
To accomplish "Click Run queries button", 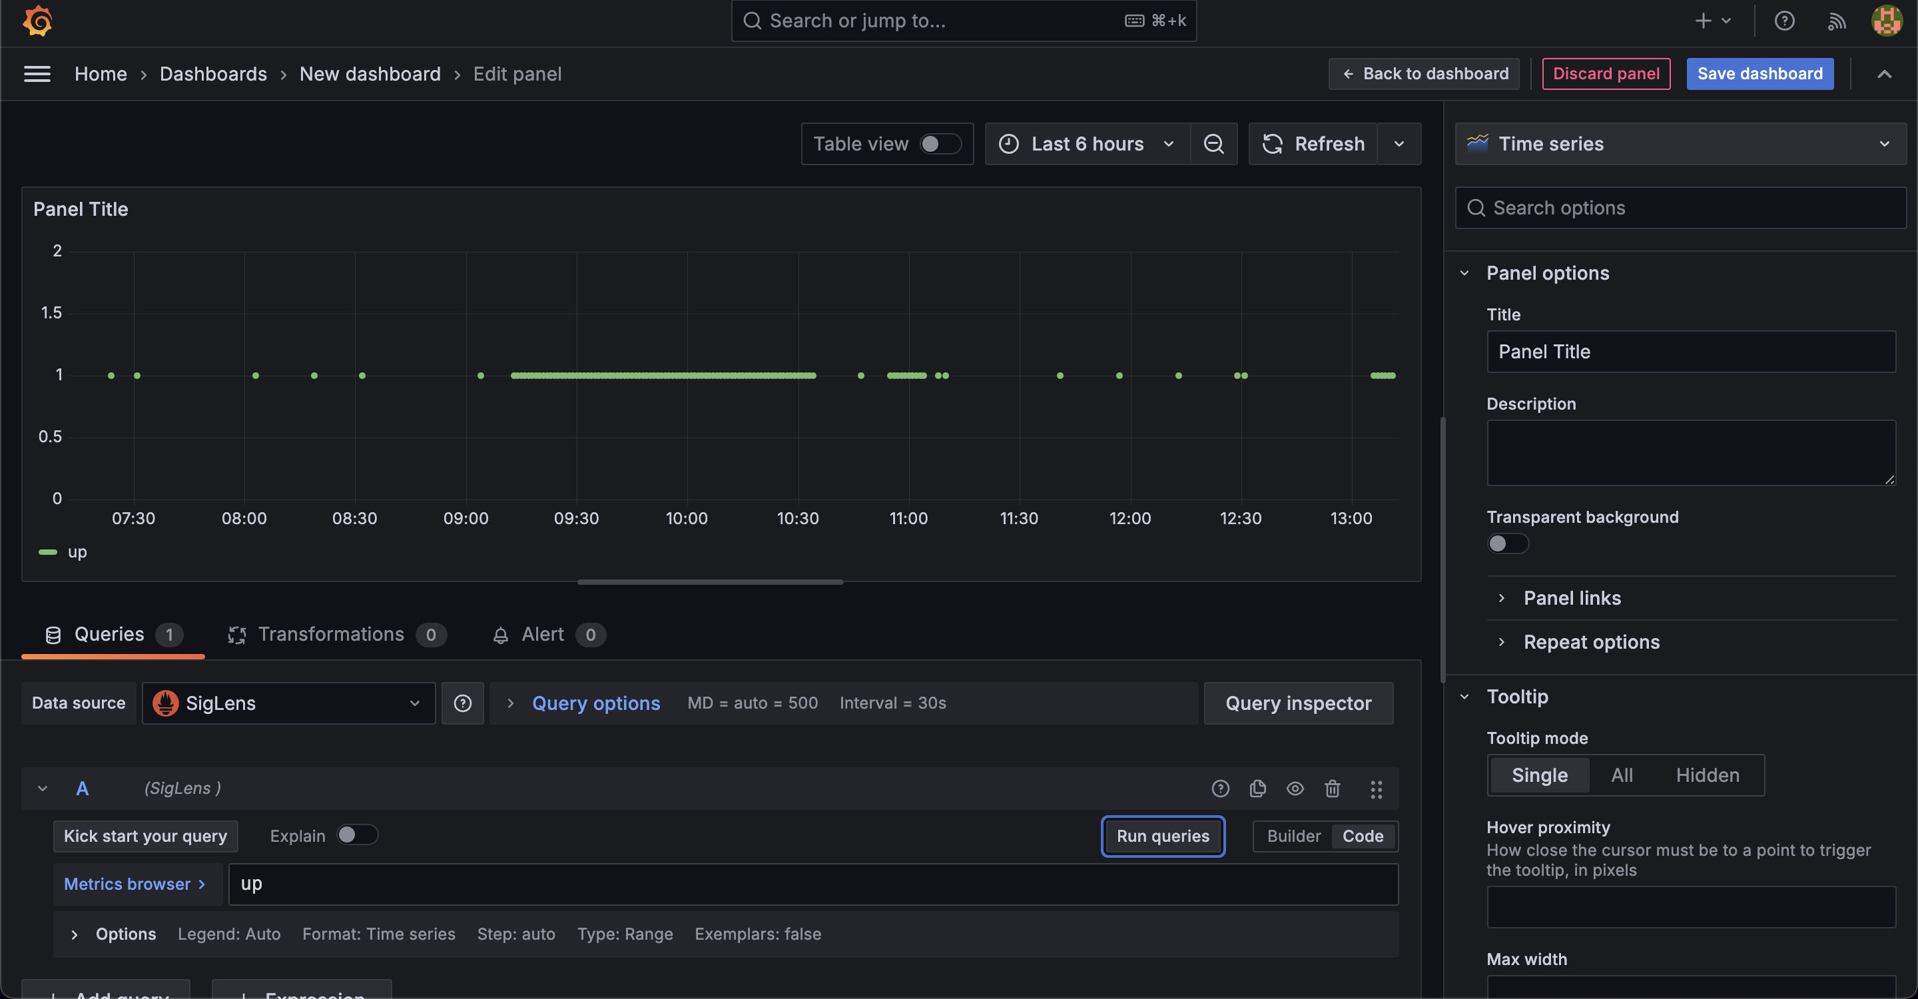I will pyautogui.click(x=1162, y=836).
